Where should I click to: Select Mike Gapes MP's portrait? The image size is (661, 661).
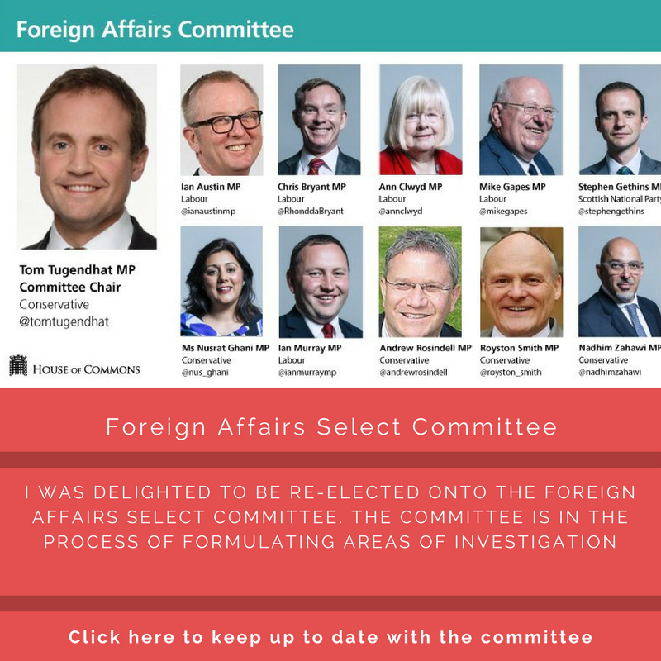point(521,120)
